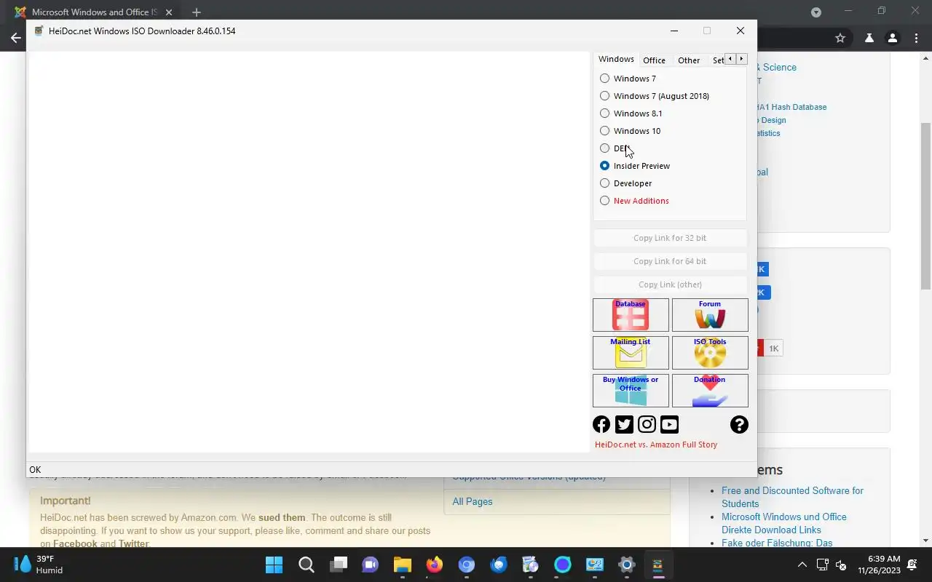Click the browser page vertical scrollbar
Screen dimensions: 932x582
[926, 207]
